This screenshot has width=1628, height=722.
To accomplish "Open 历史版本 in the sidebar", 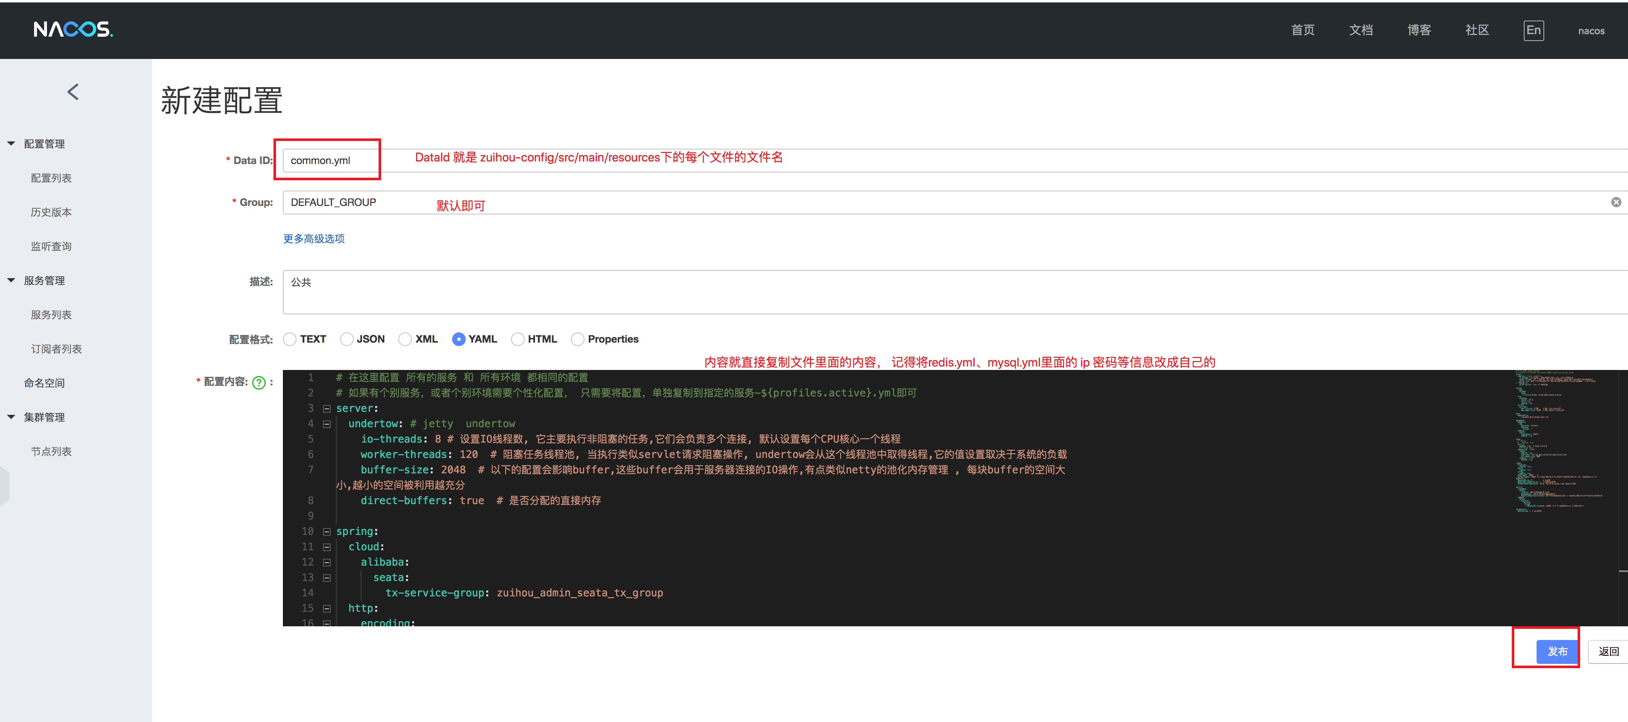I will click(51, 212).
